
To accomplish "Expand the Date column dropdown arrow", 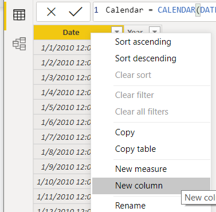I will (x=117, y=32).
